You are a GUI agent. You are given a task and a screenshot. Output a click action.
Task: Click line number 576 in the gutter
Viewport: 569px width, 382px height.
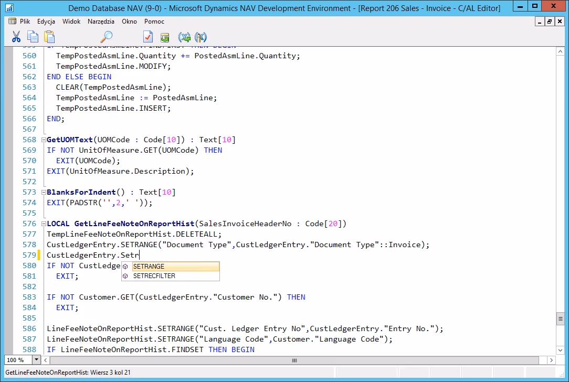[x=29, y=224]
